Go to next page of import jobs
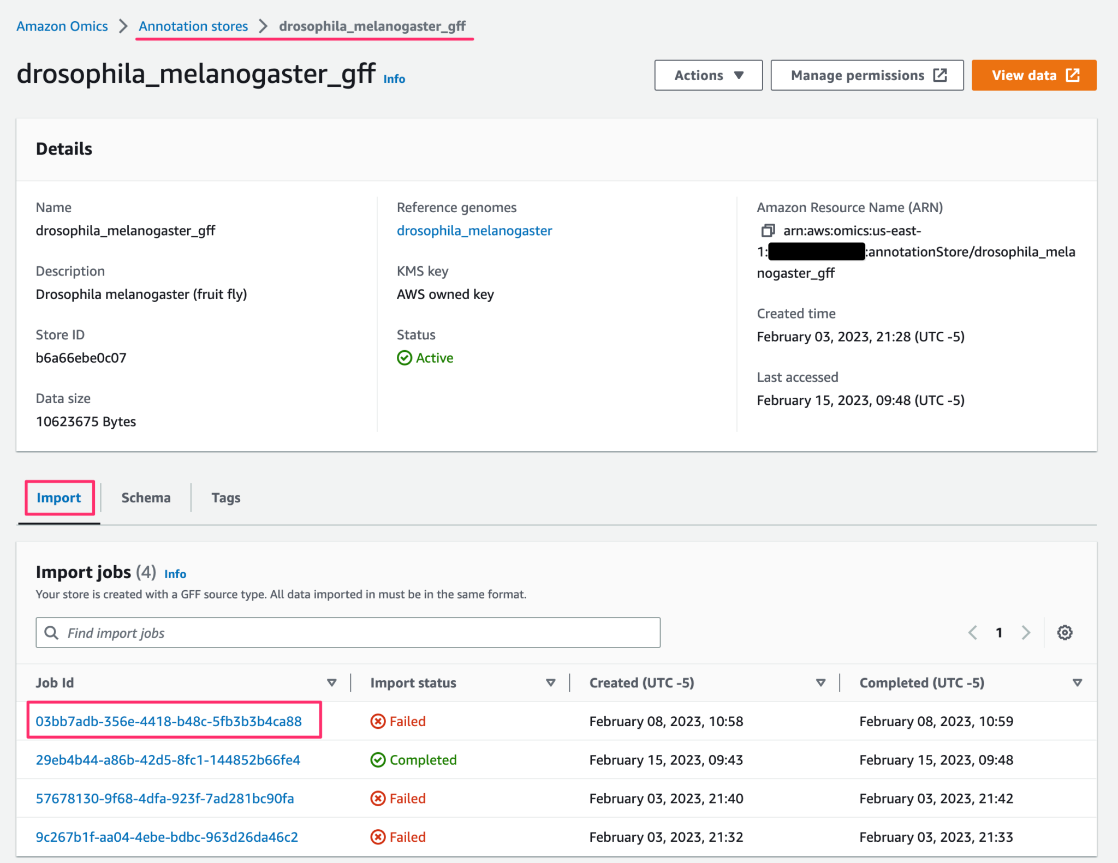The image size is (1118, 863). pos(1026,633)
